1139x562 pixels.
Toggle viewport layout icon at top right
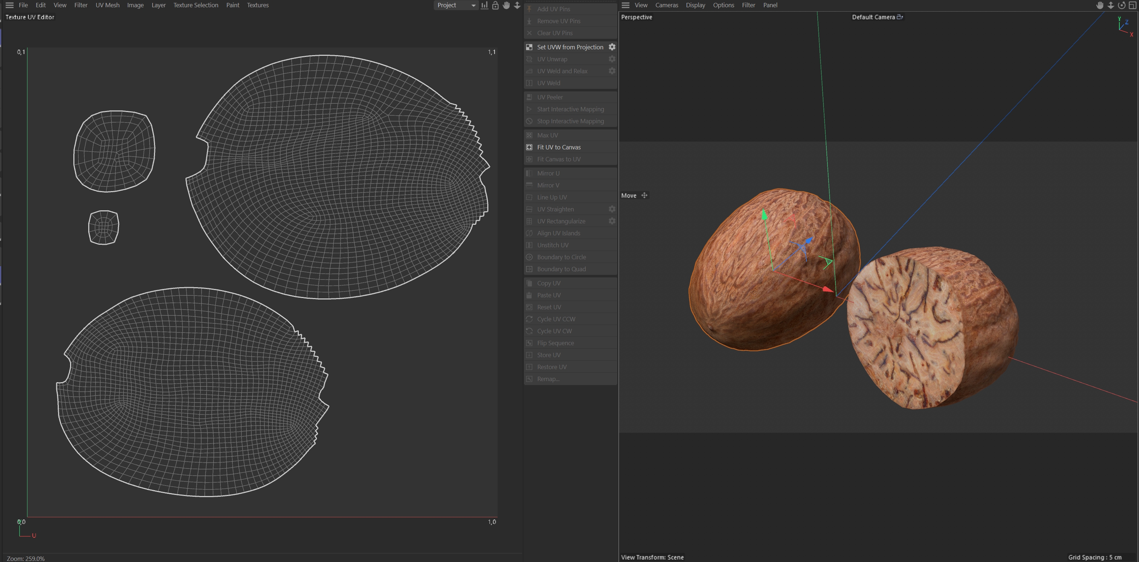[1132, 5]
